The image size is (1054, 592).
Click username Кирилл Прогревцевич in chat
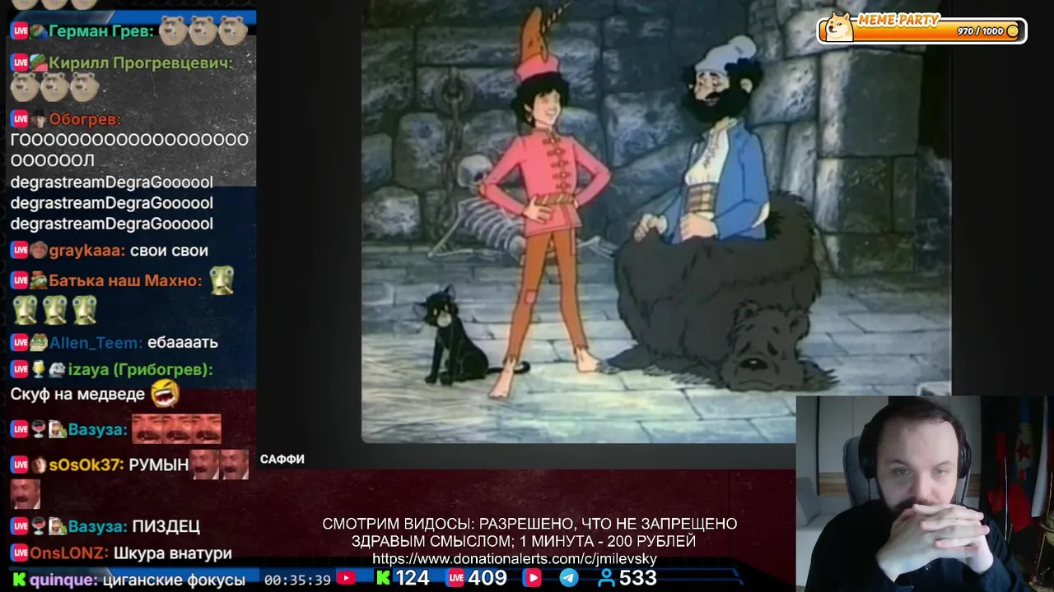141,62
